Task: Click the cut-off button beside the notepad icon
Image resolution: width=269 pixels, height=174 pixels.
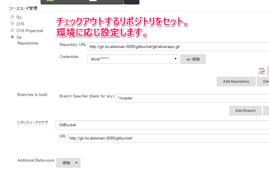Action: click(268, 71)
